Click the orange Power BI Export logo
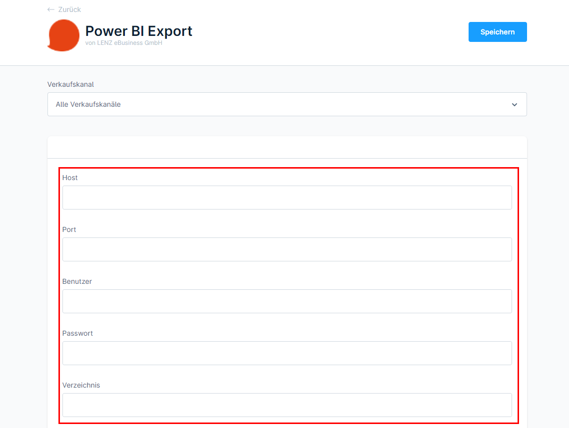Image resolution: width=569 pixels, height=428 pixels. [x=63, y=35]
